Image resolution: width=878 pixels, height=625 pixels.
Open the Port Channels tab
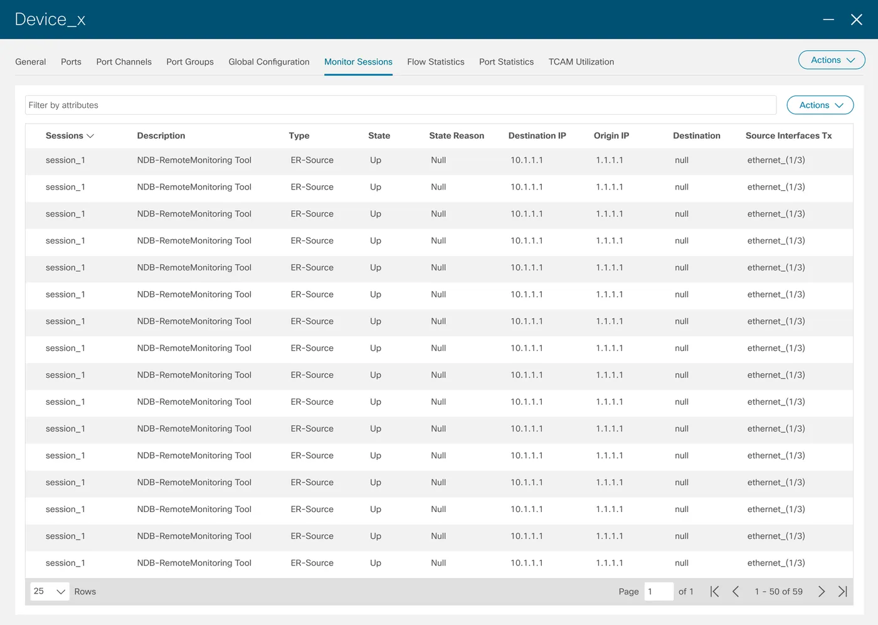point(124,62)
